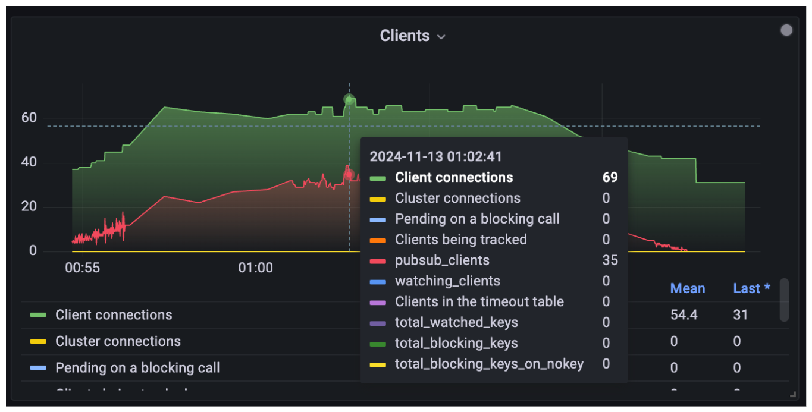
Task: Toggle Cluster connections series in the bottom legend
Action: click(117, 341)
